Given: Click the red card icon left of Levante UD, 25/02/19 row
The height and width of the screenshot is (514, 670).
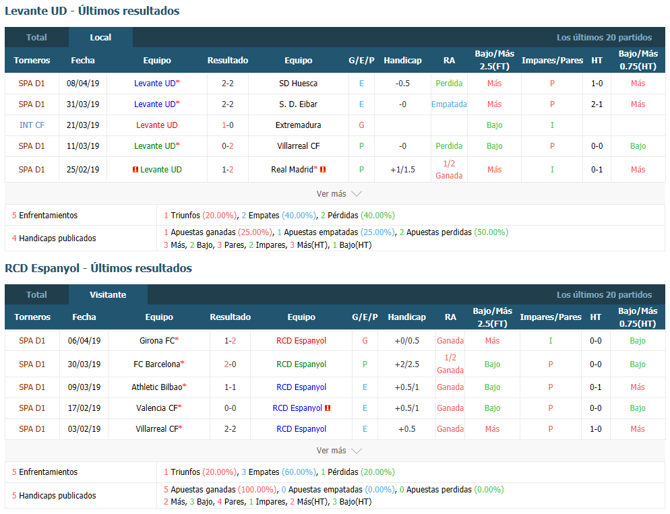Looking at the screenshot, I should point(135,170).
